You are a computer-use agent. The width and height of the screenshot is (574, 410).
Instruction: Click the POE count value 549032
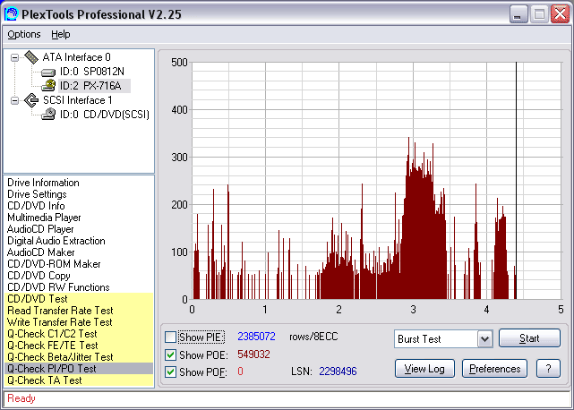click(x=253, y=354)
